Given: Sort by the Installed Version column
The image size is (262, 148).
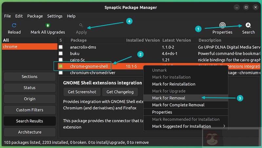Looking at the screenshot, I should pos(143,40).
